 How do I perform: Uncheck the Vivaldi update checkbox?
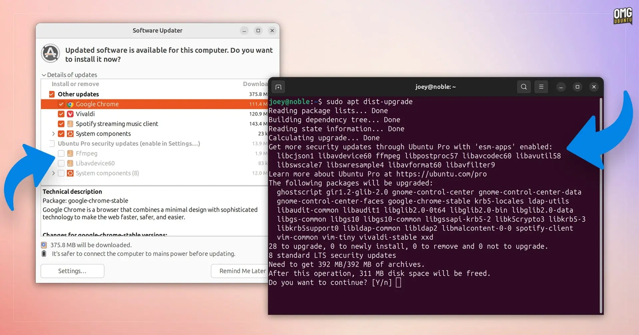61,114
